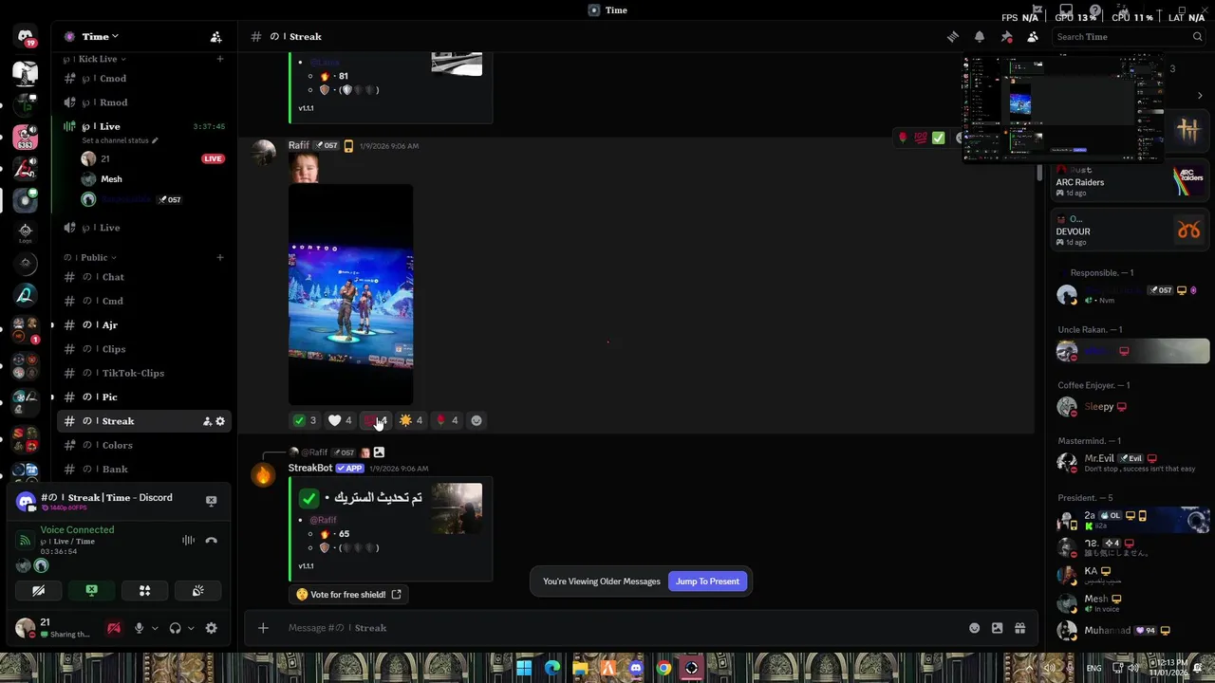Open the emoji picker in message bar
Screen dimensions: 1215x683
[974, 628]
